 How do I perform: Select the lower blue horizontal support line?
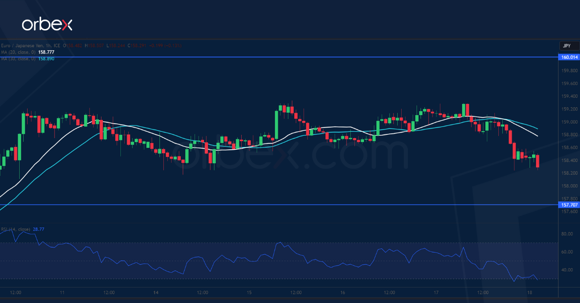[x=290, y=205]
